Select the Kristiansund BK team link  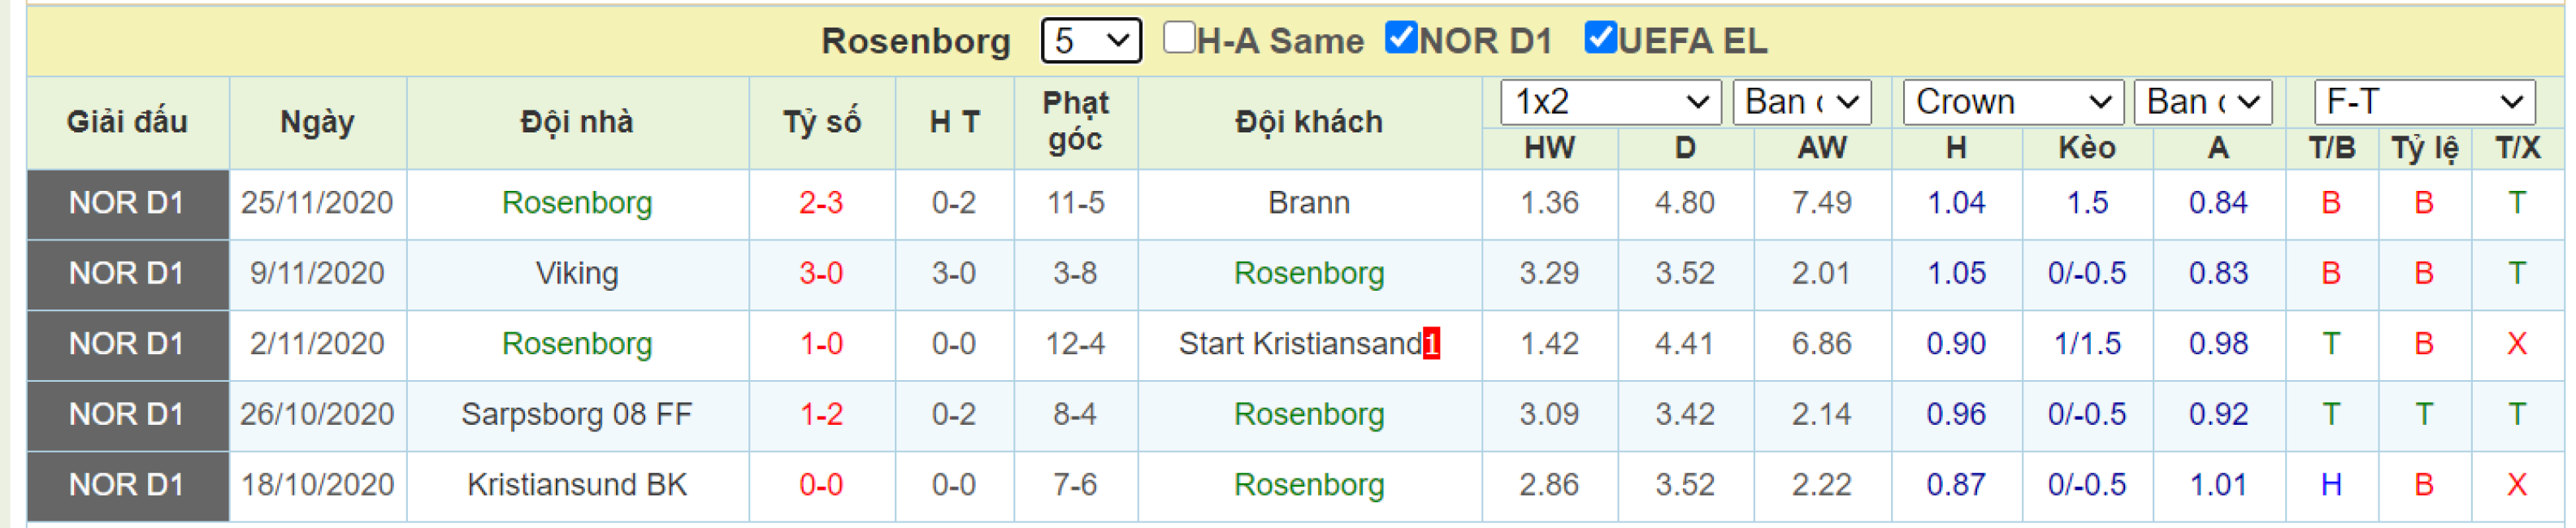577,485
